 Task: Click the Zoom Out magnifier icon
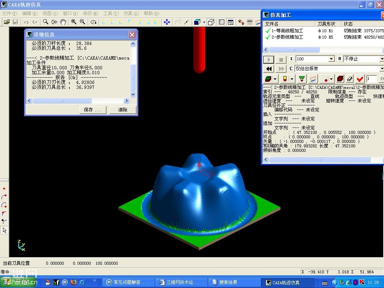(x=82, y=22)
